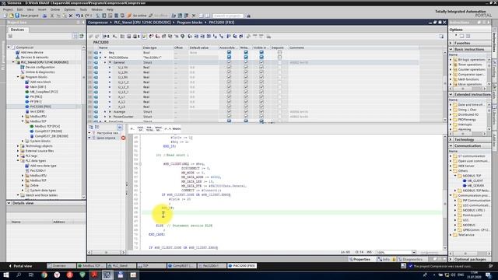Collapse the ModbusTCP folder under Program blocks
The width and height of the screenshot is (498, 280).
point(23,121)
